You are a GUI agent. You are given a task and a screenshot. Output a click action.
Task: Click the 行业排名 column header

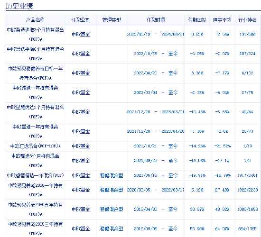[248, 20]
